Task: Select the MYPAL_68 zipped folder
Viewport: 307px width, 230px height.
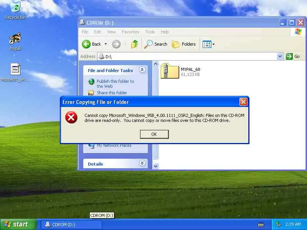Action: [180, 72]
